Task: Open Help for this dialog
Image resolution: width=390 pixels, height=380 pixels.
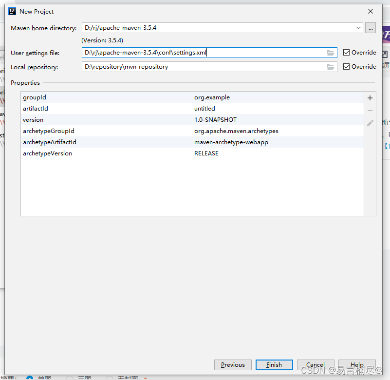Action: (357, 365)
